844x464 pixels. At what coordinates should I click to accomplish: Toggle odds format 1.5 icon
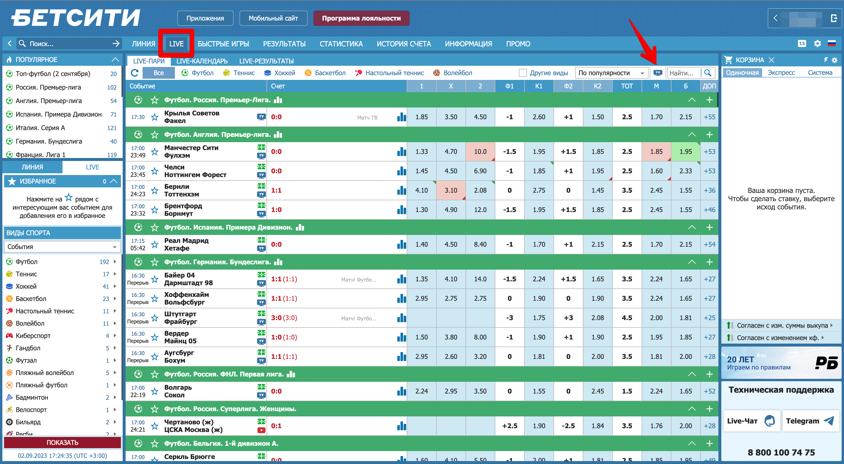click(802, 44)
